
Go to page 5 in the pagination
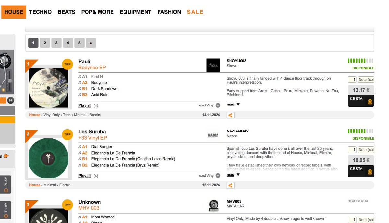point(79,43)
